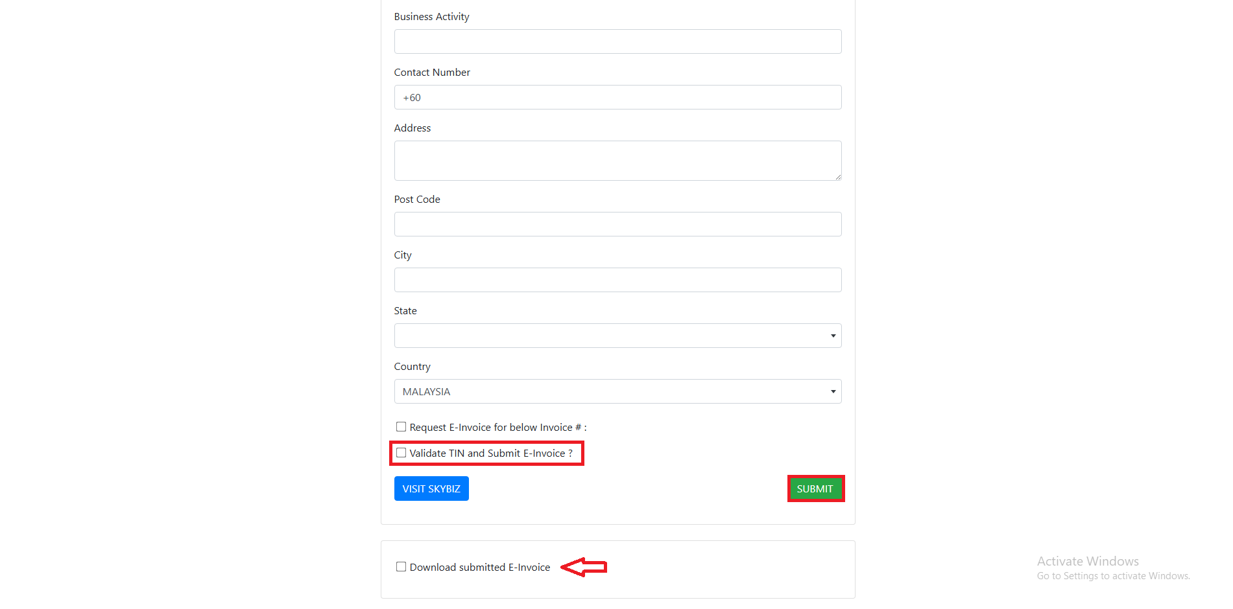Enable Validate TIN and Submit E-Invoice
The height and width of the screenshot is (609, 1233).
point(401,453)
